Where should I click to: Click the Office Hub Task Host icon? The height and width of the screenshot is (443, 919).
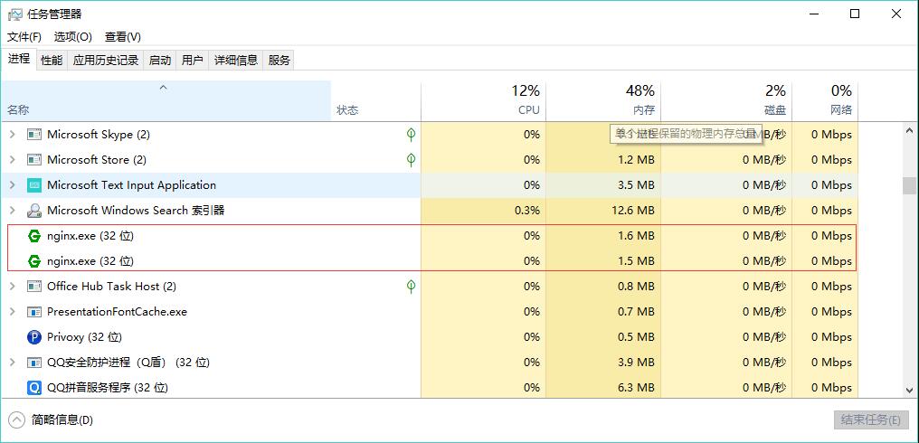pyautogui.click(x=34, y=287)
